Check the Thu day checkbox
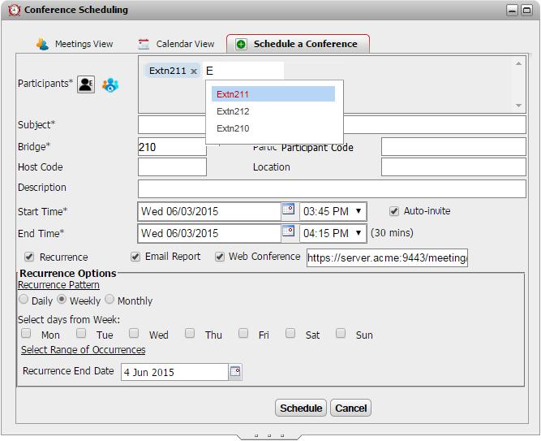Image resolution: width=541 pixels, height=441 pixels. [x=190, y=333]
